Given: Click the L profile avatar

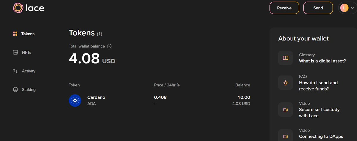Looking at the screenshot, I should (x=344, y=8).
